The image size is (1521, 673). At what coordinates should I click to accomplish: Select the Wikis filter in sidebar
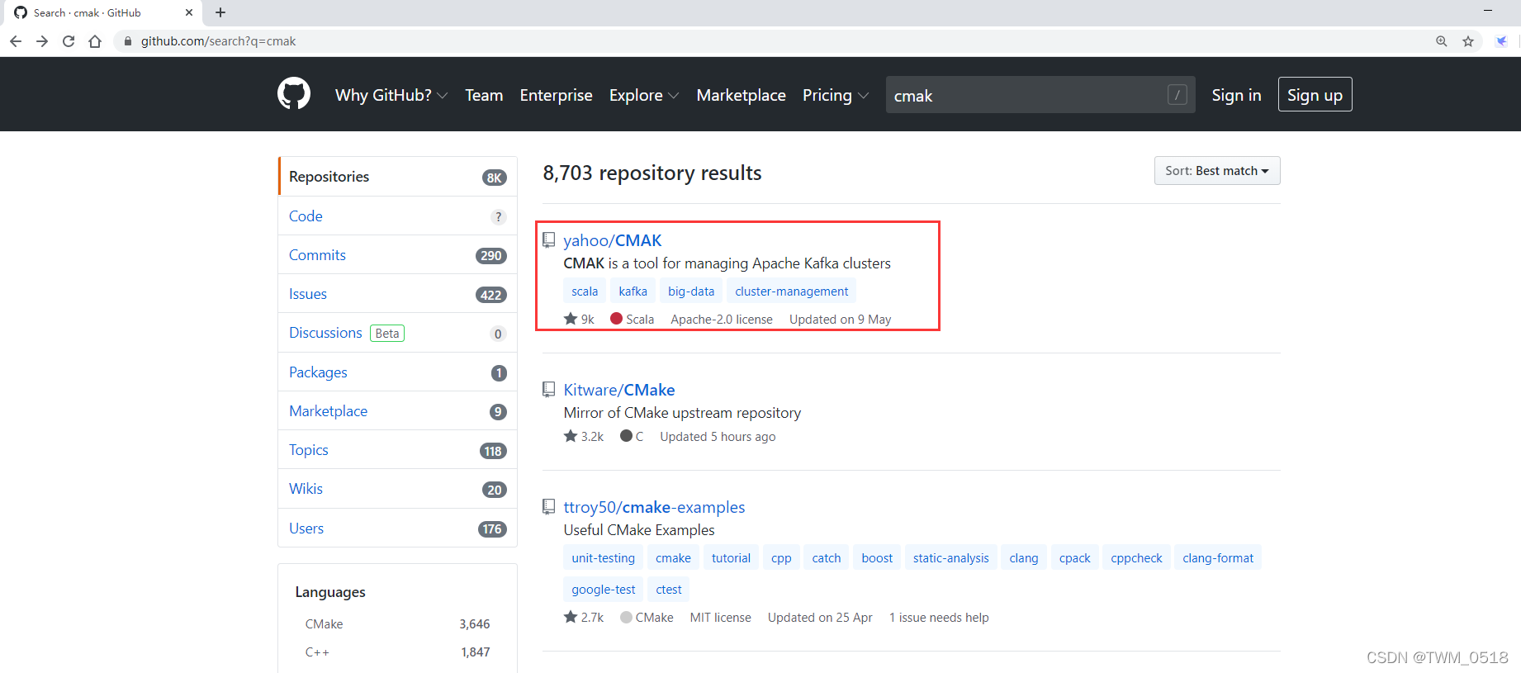(398, 489)
